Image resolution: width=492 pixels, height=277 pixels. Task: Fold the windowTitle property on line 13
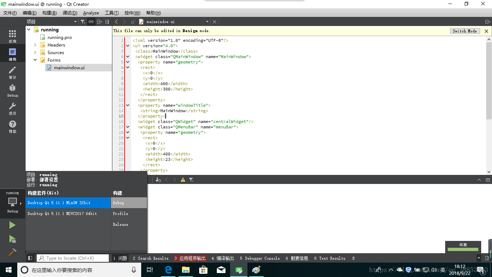(x=128, y=105)
